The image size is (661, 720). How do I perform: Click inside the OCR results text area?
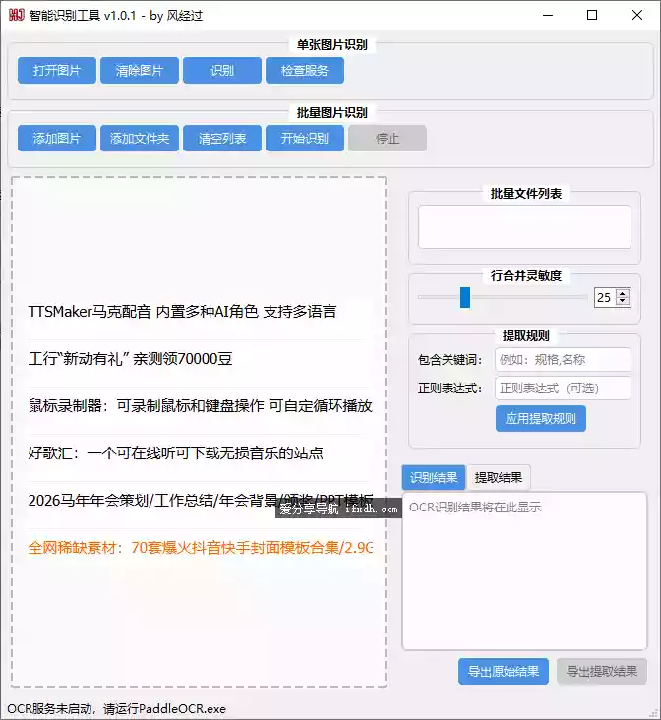pyautogui.click(x=524, y=571)
